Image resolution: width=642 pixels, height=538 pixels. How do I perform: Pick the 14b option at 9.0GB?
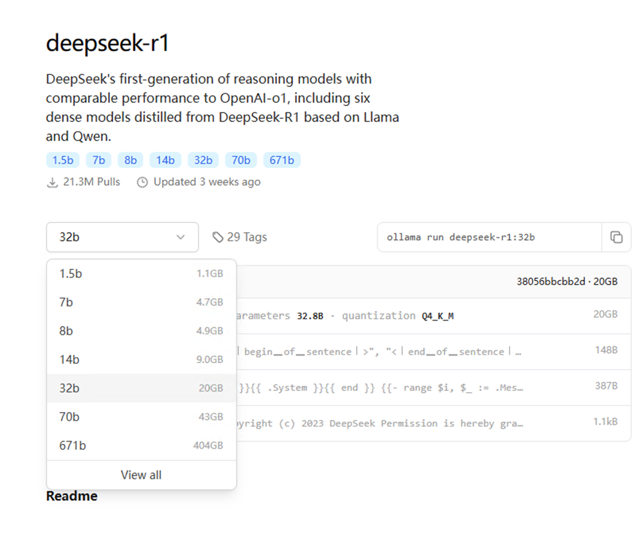click(141, 359)
